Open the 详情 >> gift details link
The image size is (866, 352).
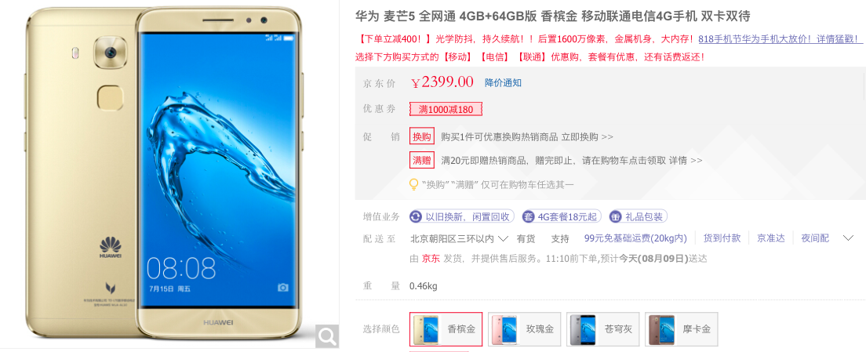686,161
